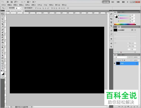Expand more workspaces chevron at top right
Screen dimensions: 141x108
click(x=127, y=2)
